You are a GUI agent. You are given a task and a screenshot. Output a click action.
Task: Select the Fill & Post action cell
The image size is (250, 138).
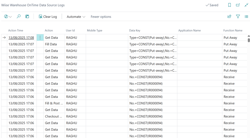[x=54, y=103]
